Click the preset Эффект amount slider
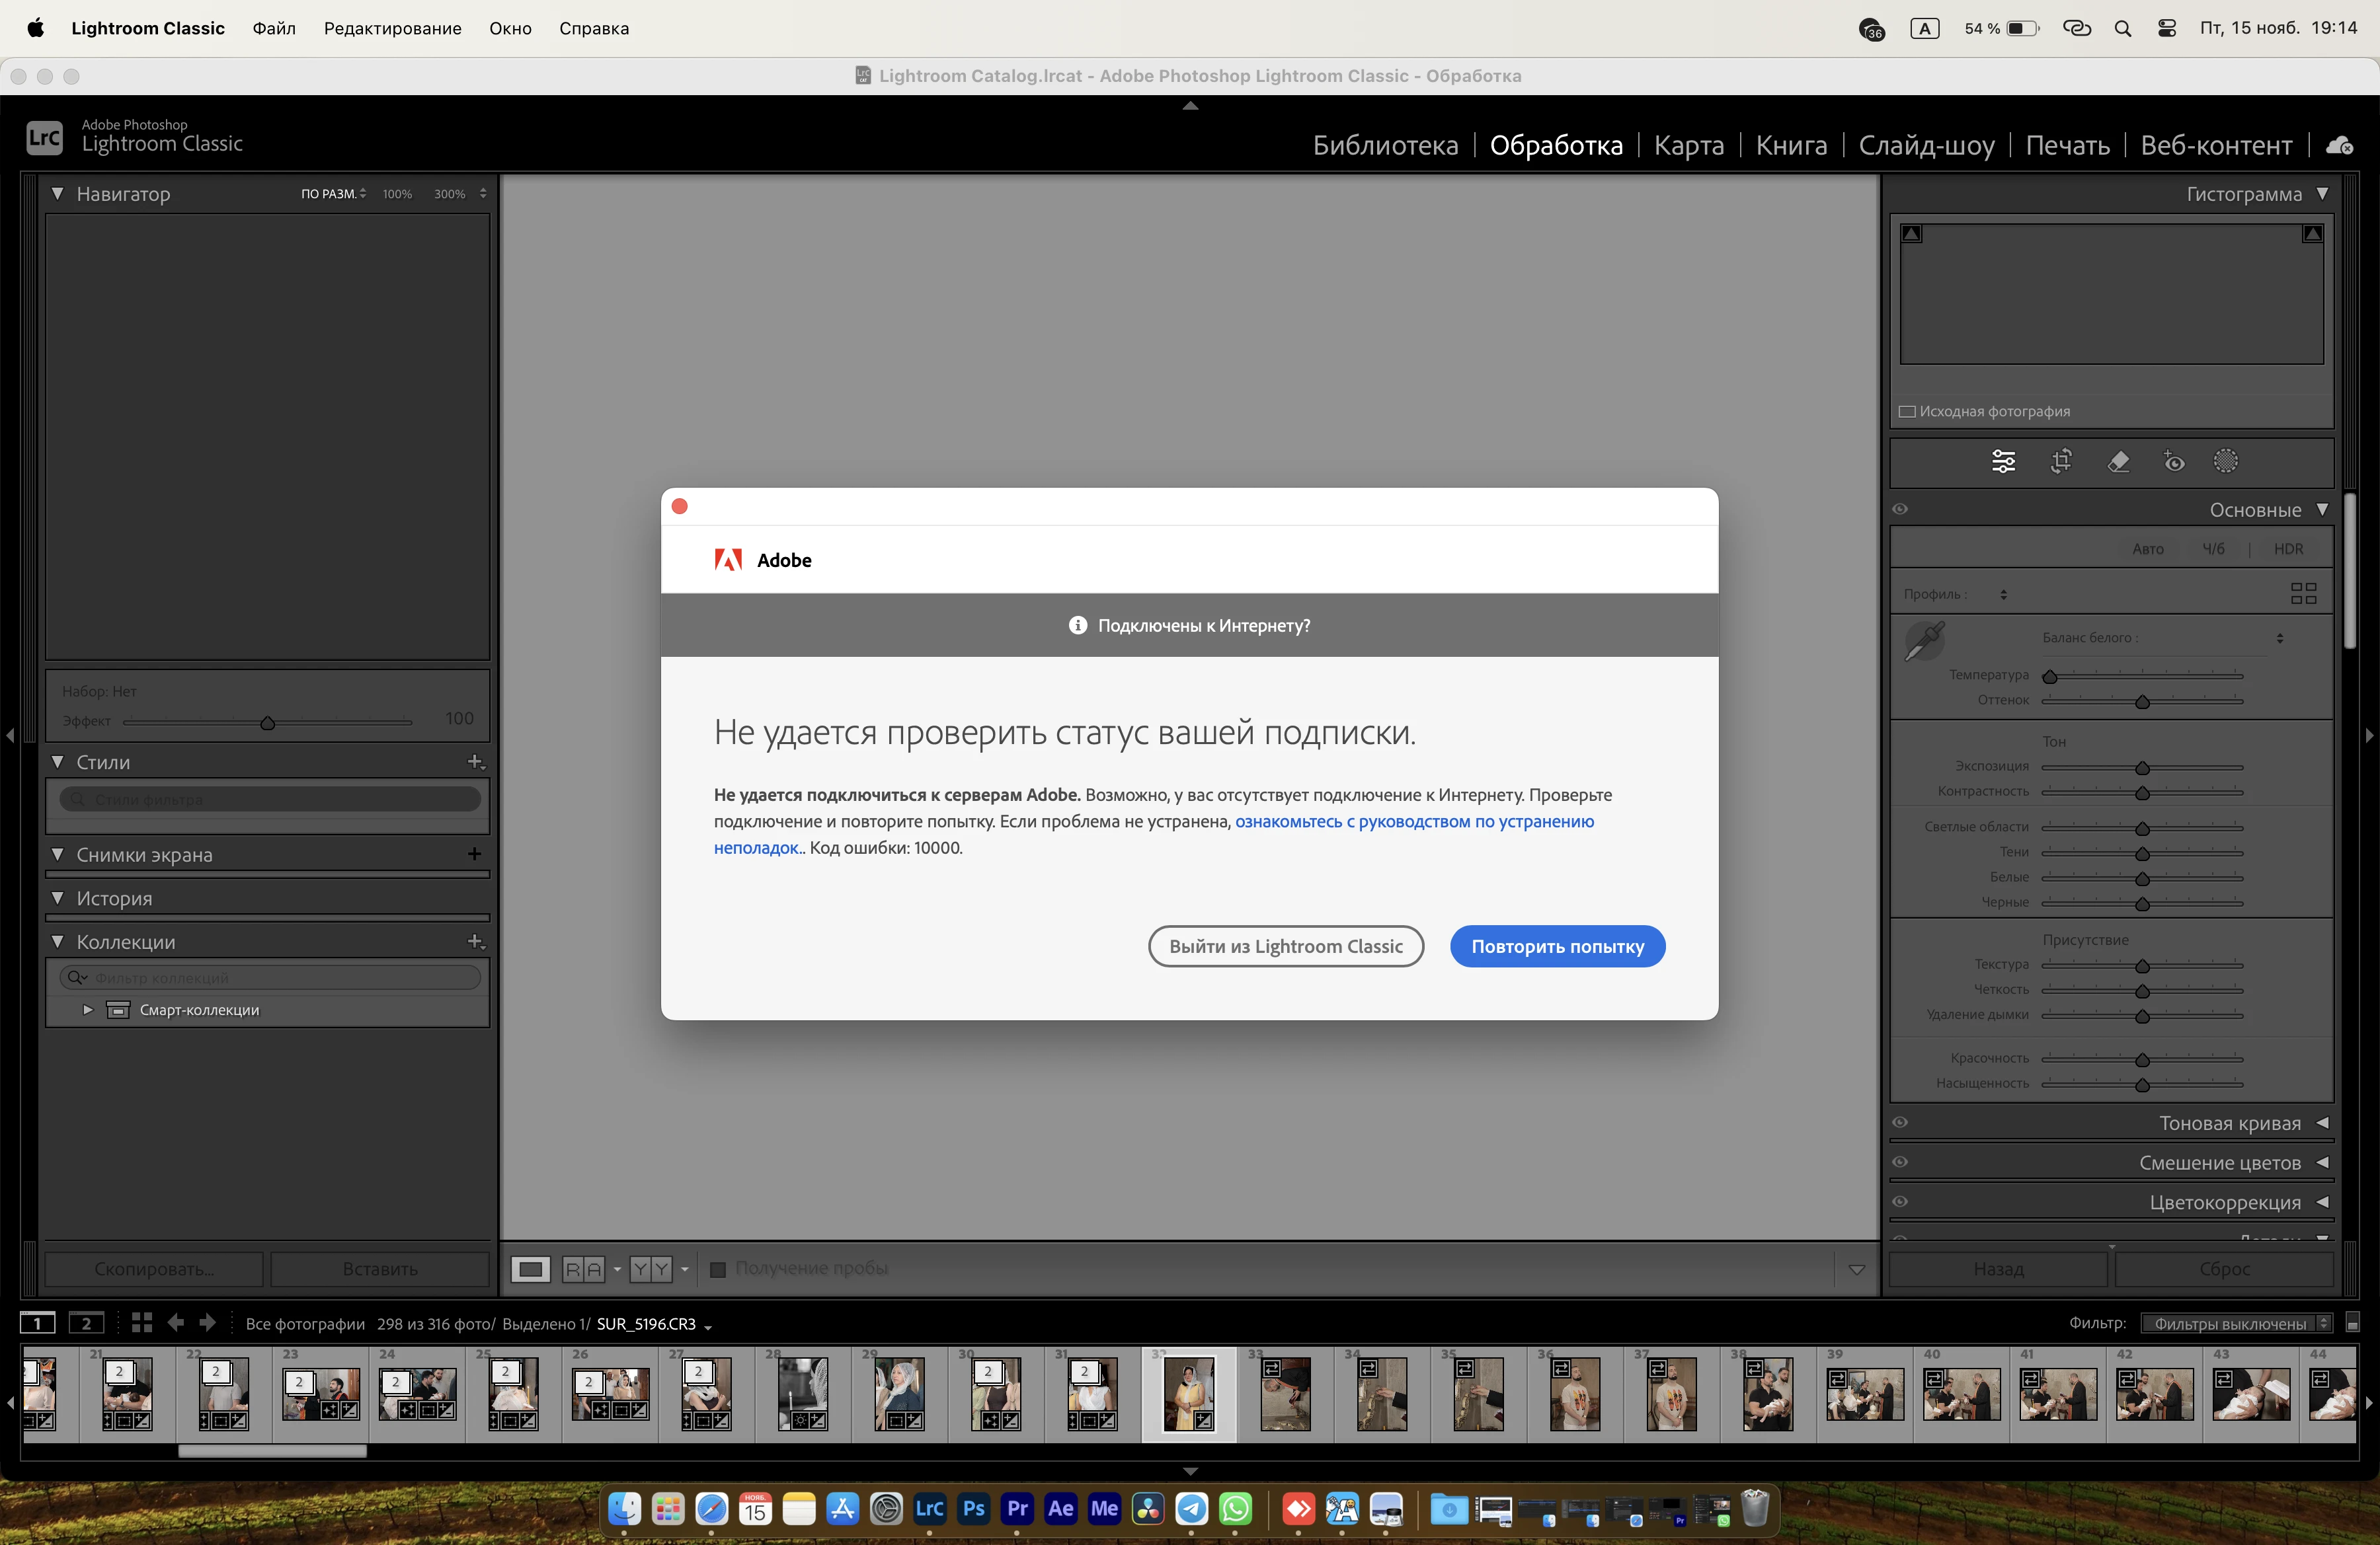The image size is (2380, 1545). (x=267, y=722)
